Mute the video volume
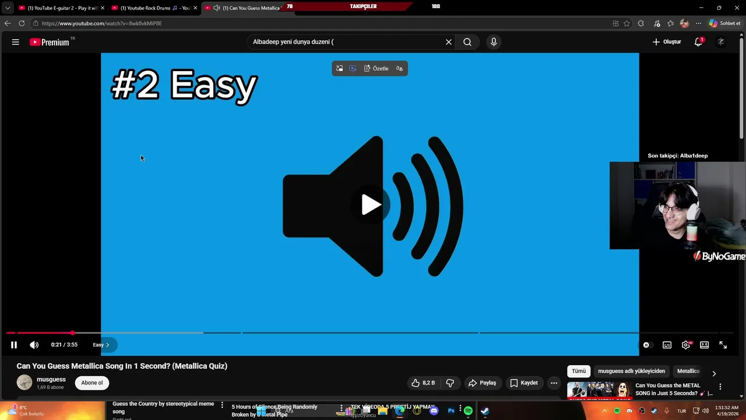Viewport: 746px width, 420px height. pyautogui.click(x=34, y=345)
